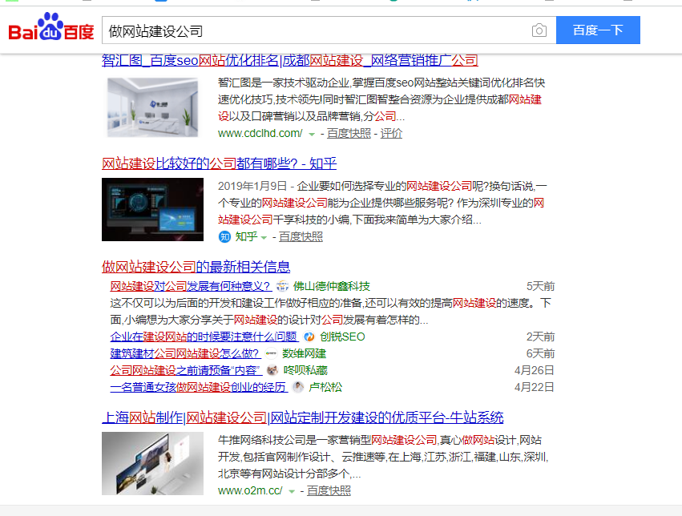This screenshot has width=682, height=516.
Task: Expand dropdown arrow next to www.cdclhd.com
Action: [x=312, y=135]
